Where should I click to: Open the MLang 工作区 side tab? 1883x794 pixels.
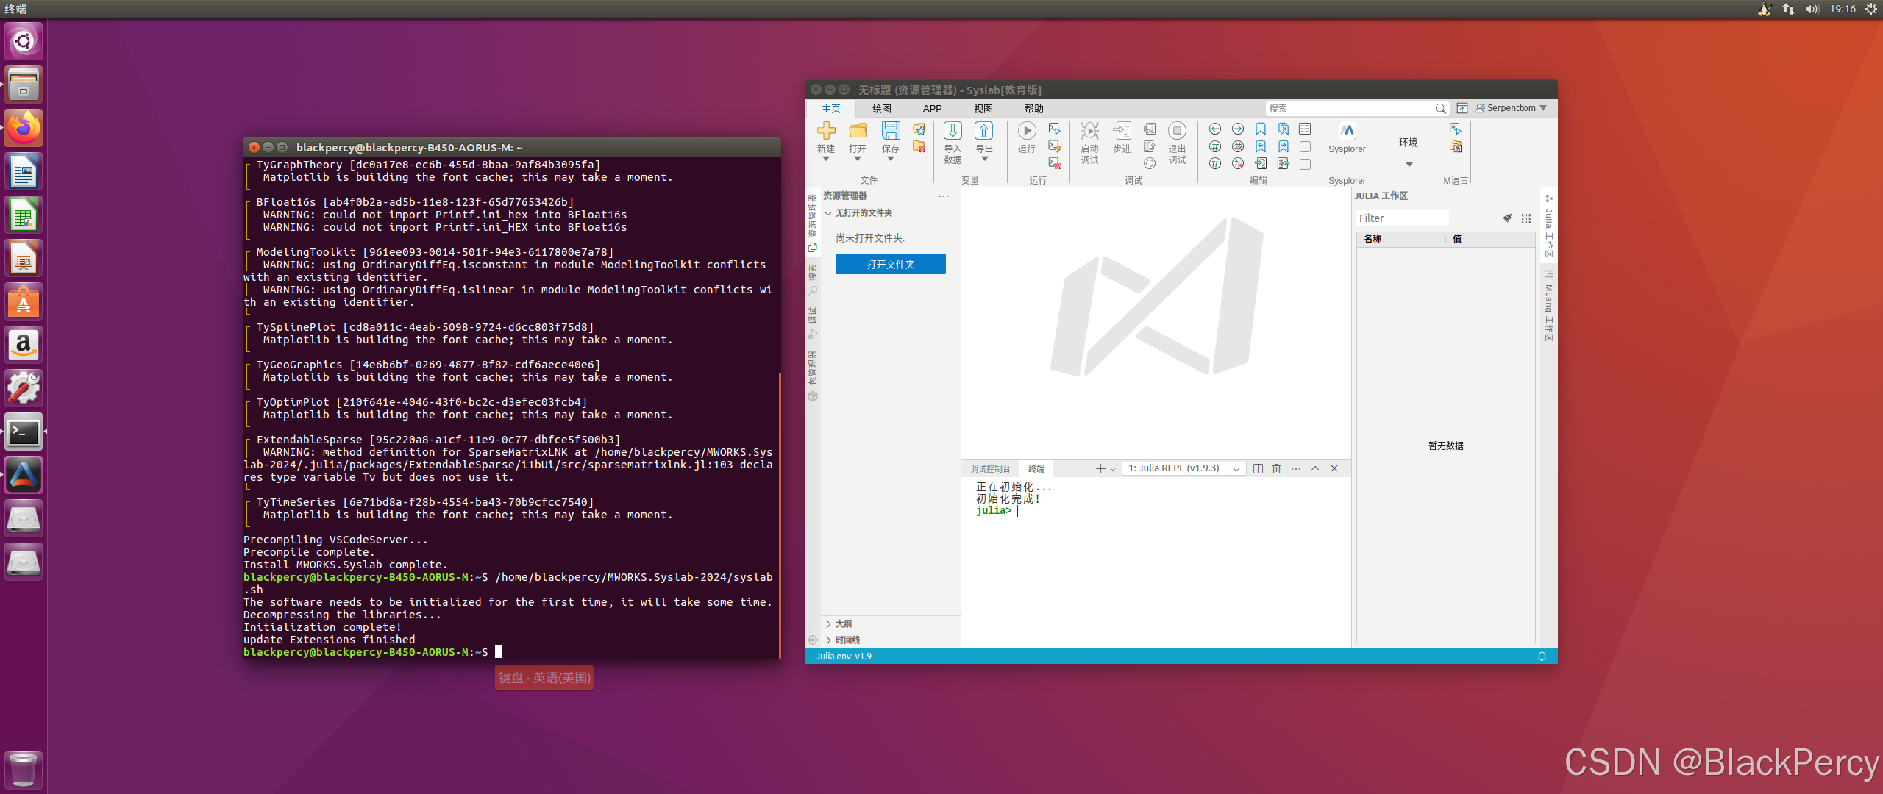[x=1548, y=307]
